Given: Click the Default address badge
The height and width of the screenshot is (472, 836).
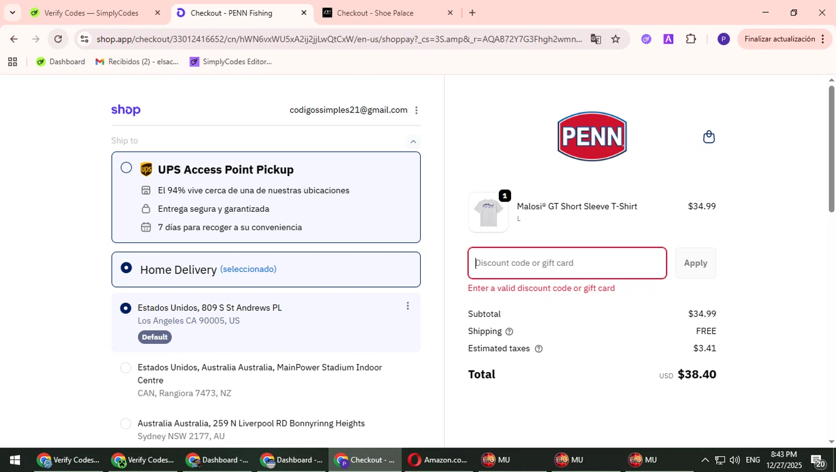Looking at the screenshot, I should point(155,337).
